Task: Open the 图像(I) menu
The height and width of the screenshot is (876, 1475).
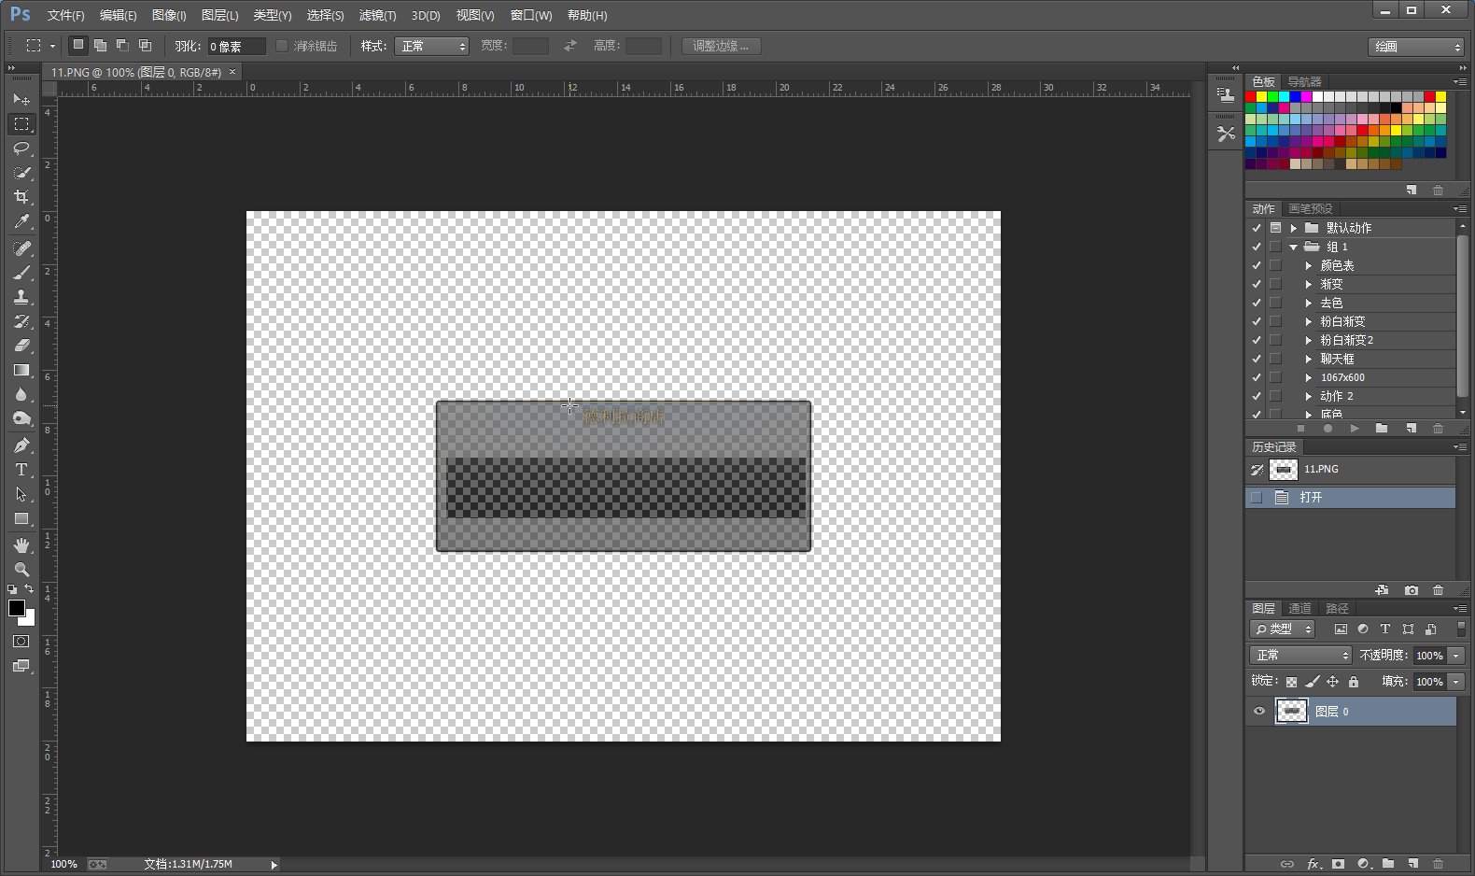Action: coord(169,16)
